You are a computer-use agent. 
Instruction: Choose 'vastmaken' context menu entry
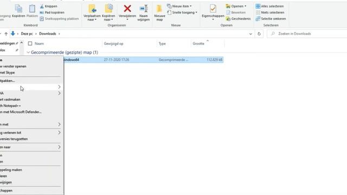(10, 100)
